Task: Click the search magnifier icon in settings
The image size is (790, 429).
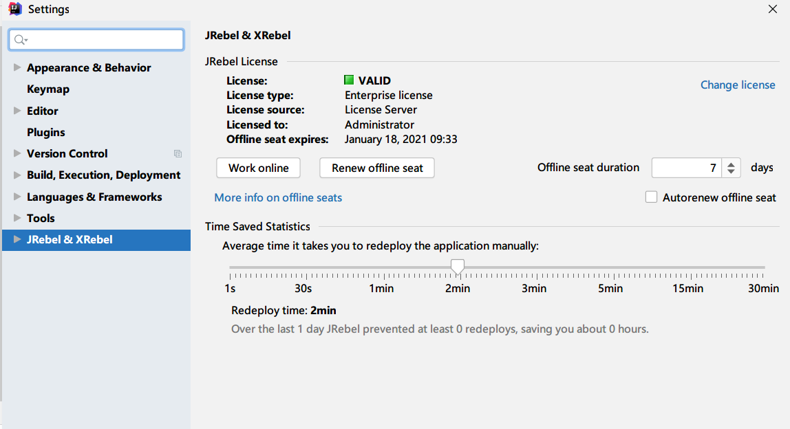Action: click(19, 40)
